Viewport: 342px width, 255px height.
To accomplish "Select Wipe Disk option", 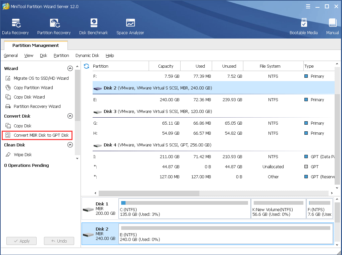I will [x=23, y=154].
